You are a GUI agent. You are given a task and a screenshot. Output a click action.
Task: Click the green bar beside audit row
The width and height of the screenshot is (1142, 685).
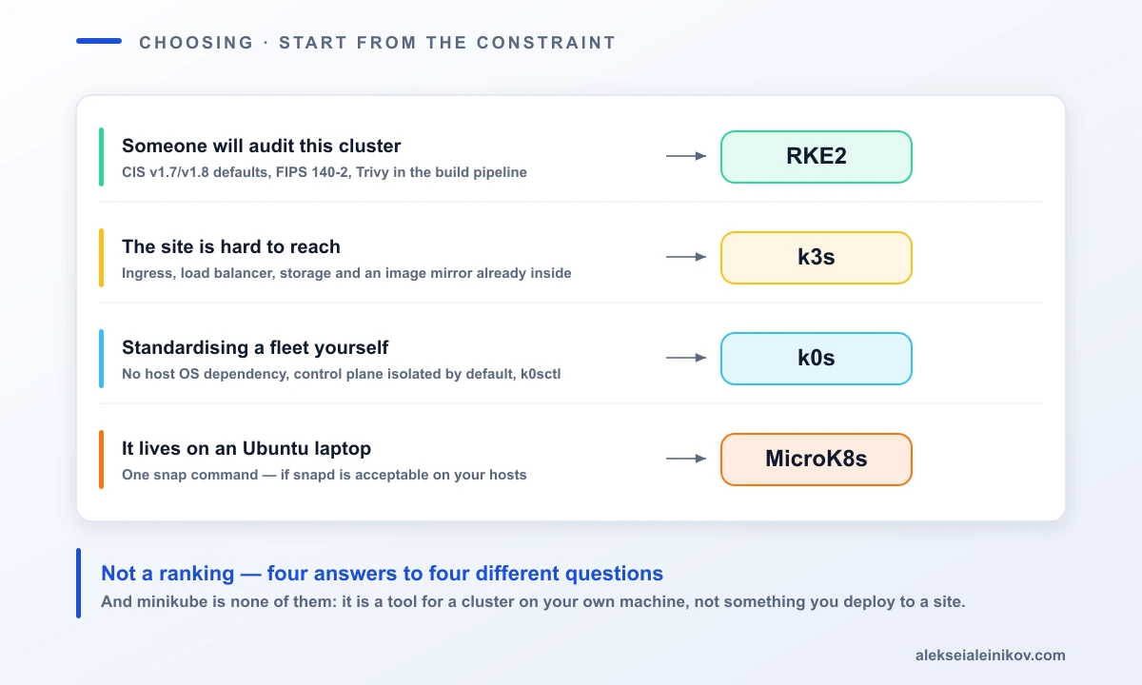point(101,157)
